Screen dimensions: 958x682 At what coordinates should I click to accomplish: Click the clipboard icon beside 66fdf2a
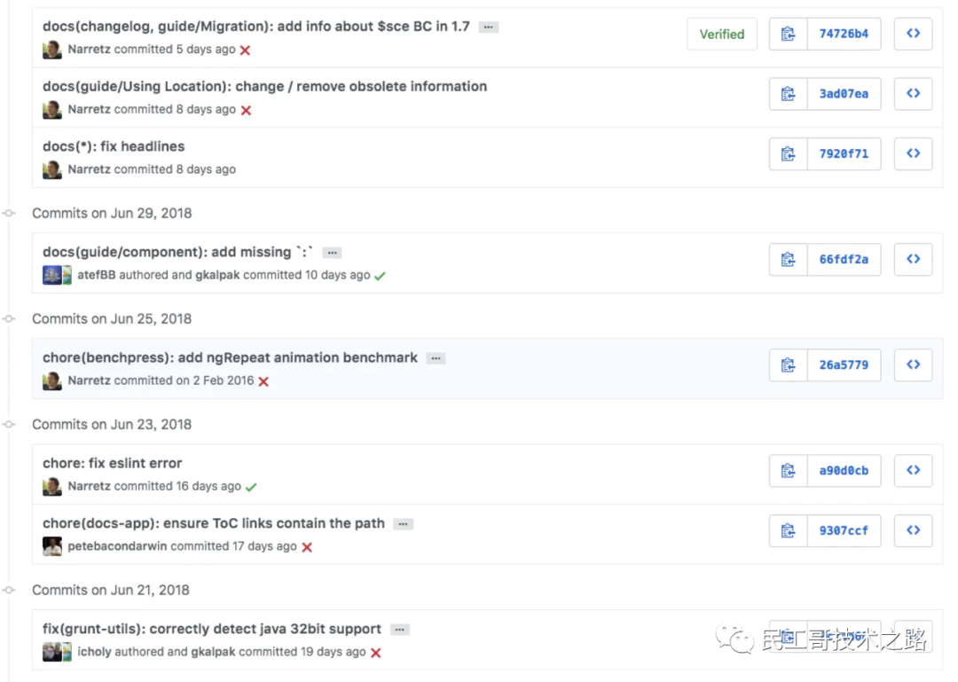click(788, 259)
